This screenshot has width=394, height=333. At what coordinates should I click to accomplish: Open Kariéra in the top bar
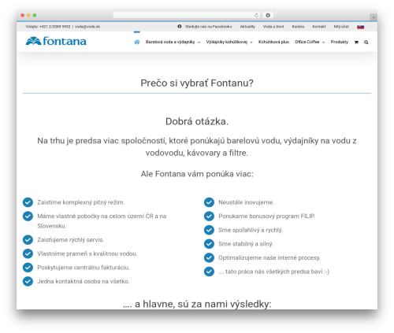pyautogui.click(x=298, y=27)
